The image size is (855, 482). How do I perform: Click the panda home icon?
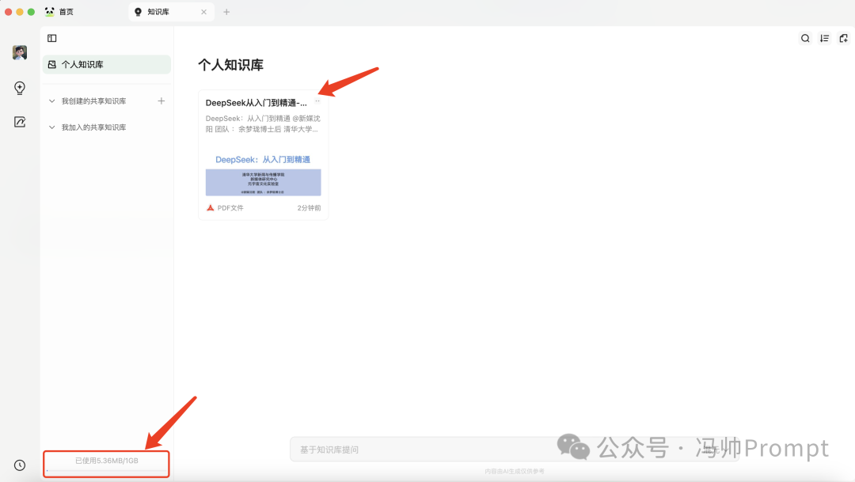[50, 11]
